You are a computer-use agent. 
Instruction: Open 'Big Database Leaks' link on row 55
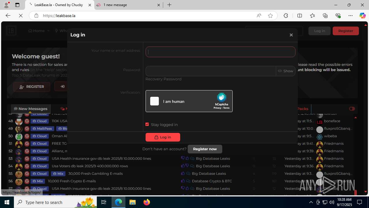209,174
